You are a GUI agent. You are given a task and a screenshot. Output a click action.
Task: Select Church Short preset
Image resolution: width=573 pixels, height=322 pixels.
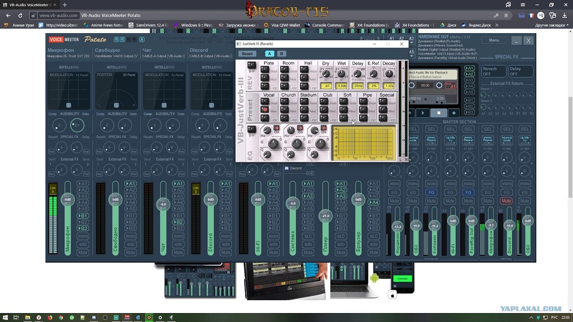point(285,102)
